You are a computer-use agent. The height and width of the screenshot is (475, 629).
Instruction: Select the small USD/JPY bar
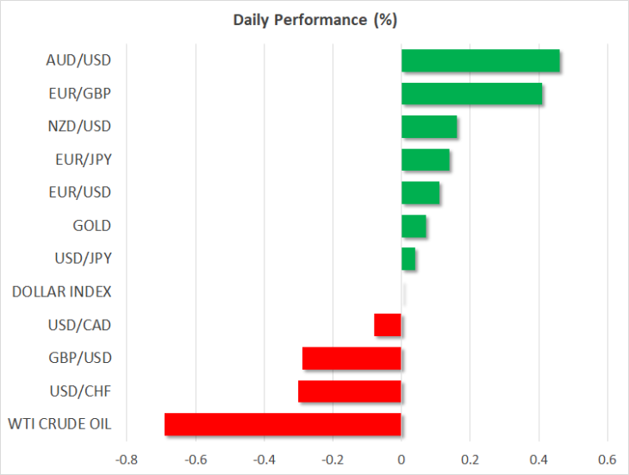click(x=408, y=259)
